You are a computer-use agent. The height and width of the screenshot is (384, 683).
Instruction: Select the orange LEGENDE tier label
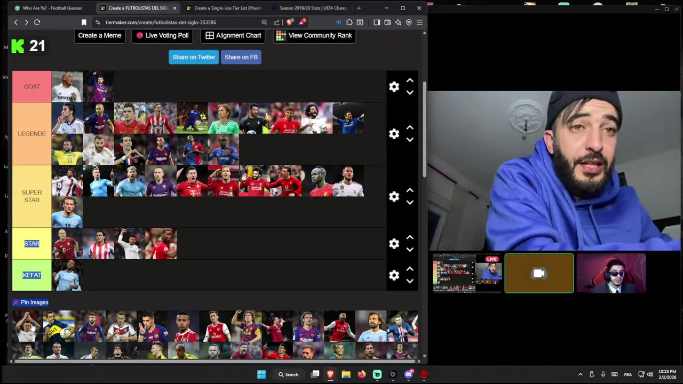pos(32,134)
